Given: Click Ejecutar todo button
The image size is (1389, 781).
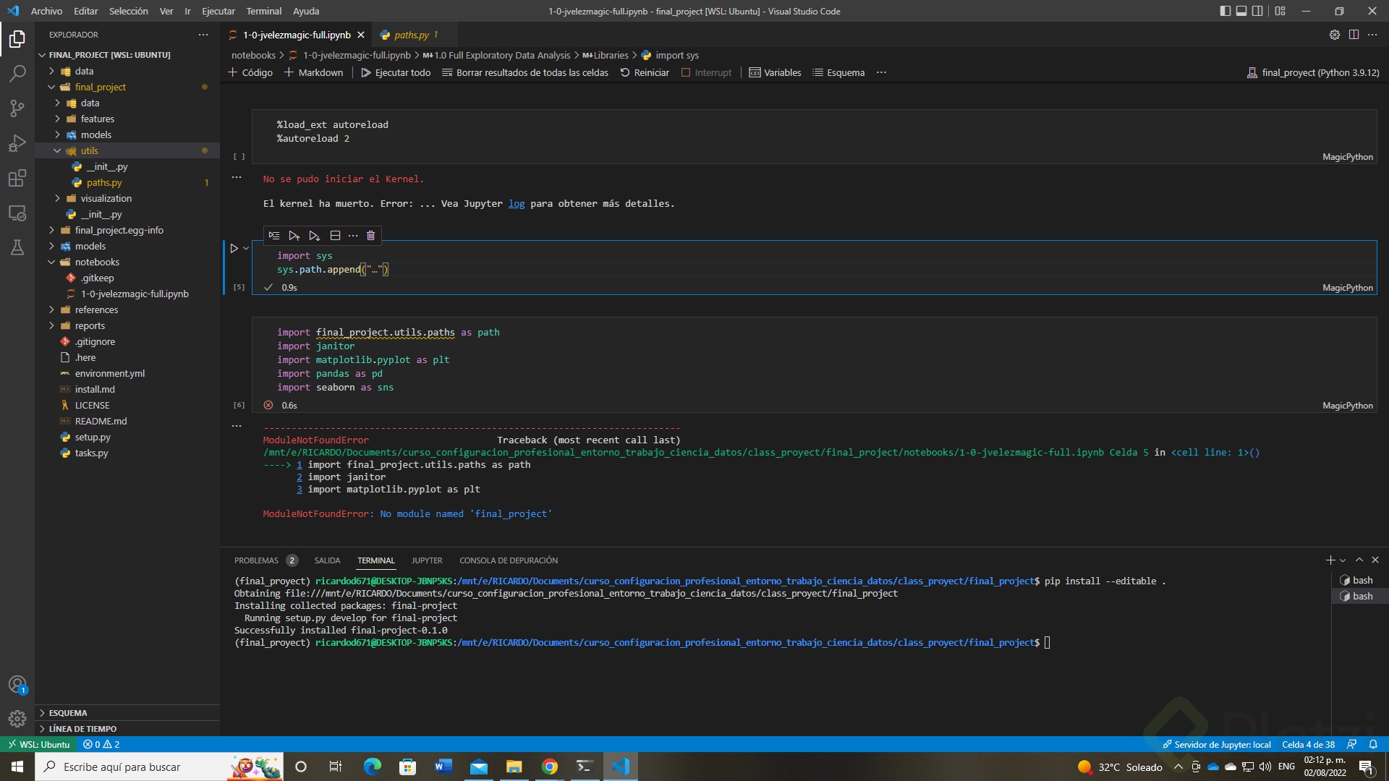Looking at the screenshot, I should click(396, 72).
